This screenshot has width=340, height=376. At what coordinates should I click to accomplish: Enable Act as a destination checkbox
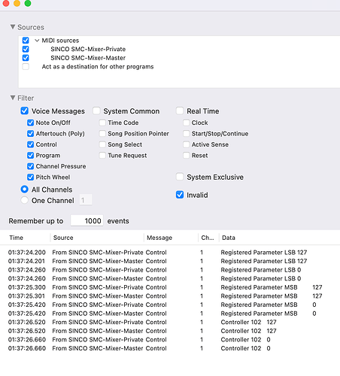26,67
